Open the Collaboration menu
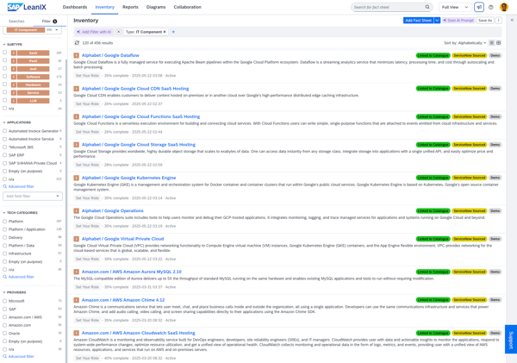The height and width of the screenshot is (363, 517). tap(187, 7)
